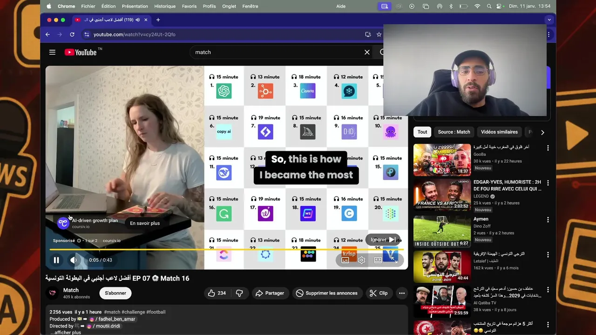Show more filter chips with arrow
This screenshot has width=596, height=335.
(x=542, y=132)
